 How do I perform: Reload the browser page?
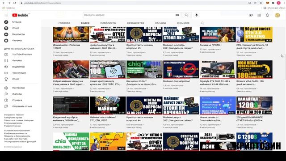click(x=15, y=3)
